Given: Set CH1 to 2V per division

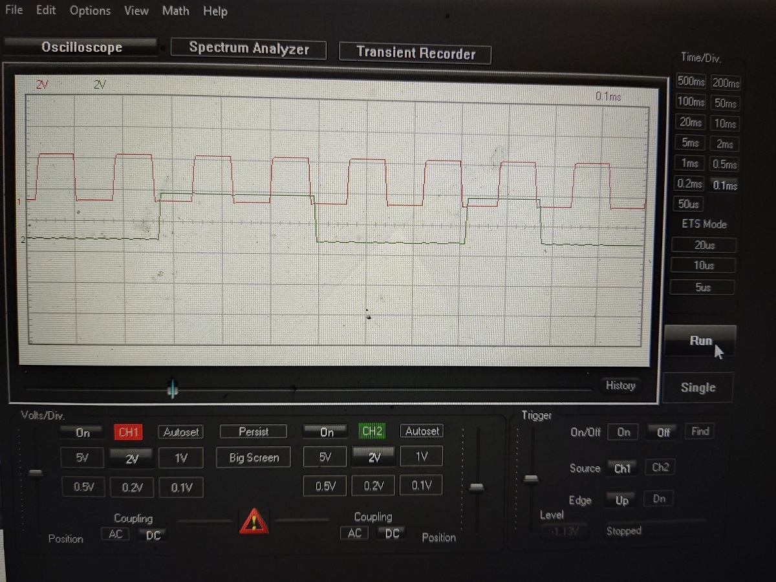Looking at the screenshot, I should (x=132, y=458).
